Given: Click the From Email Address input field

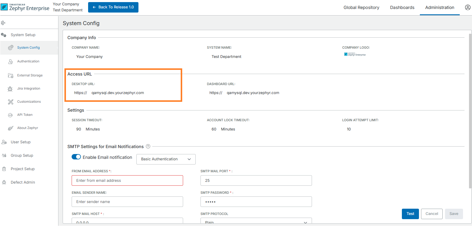Looking at the screenshot, I should (x=127, y=181).
